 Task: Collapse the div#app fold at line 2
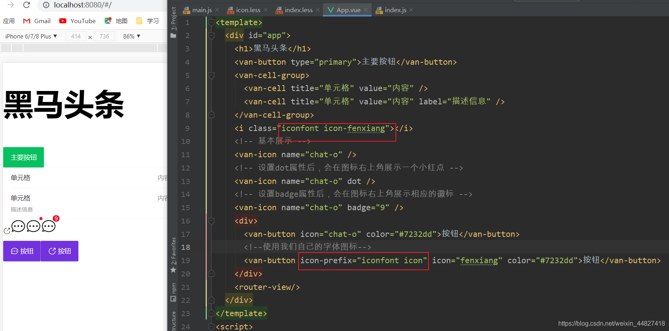[x=211, y=36]
